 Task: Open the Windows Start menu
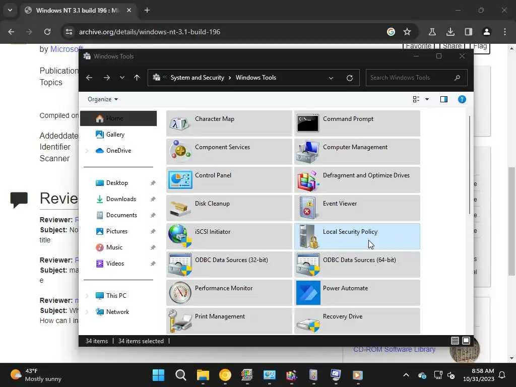[158, 375]
